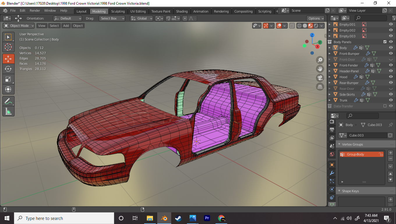
Task: Choose the Measure tool
Action: 8,111
